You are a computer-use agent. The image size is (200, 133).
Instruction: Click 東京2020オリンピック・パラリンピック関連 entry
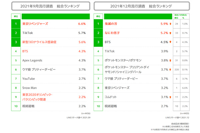37,97
